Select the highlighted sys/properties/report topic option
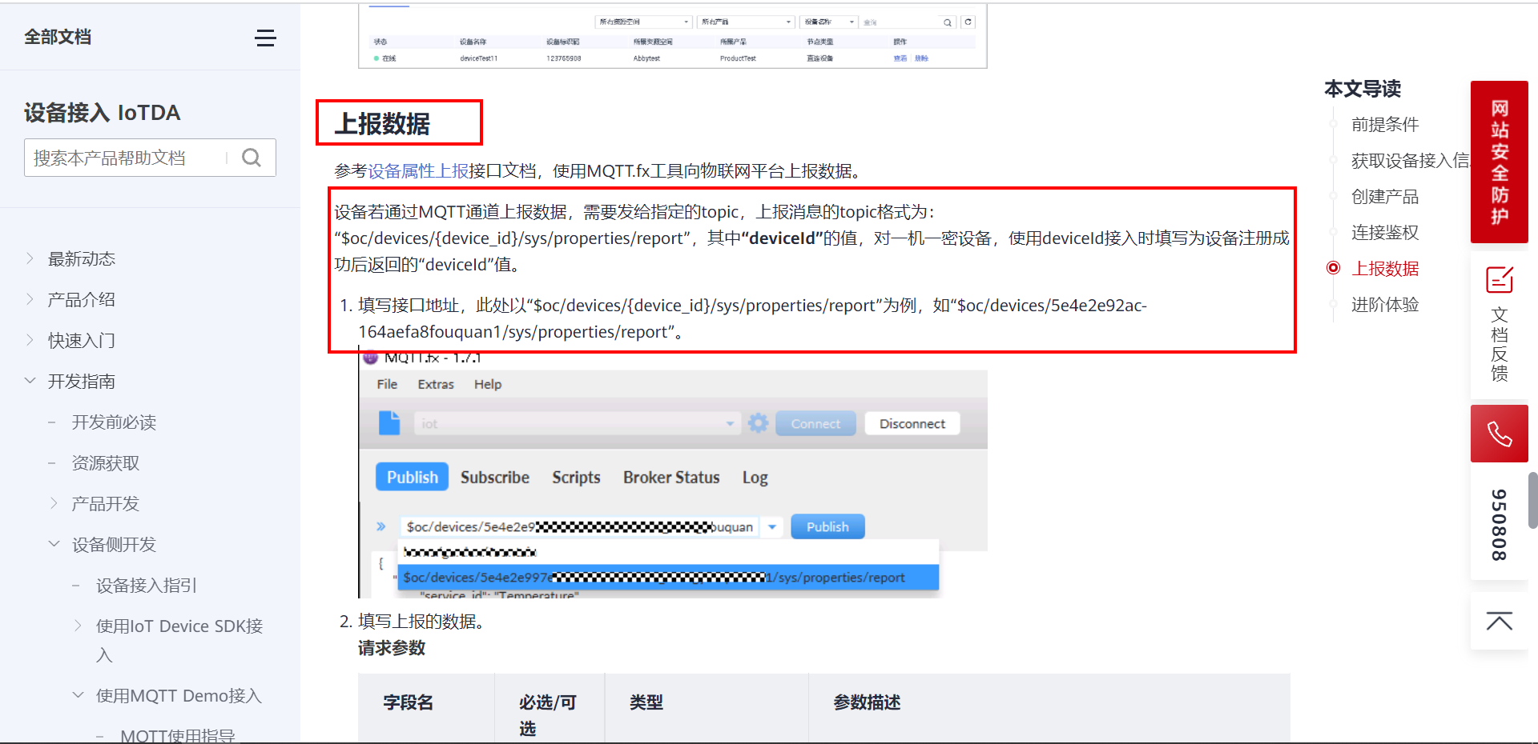 (x=668, y=577)
